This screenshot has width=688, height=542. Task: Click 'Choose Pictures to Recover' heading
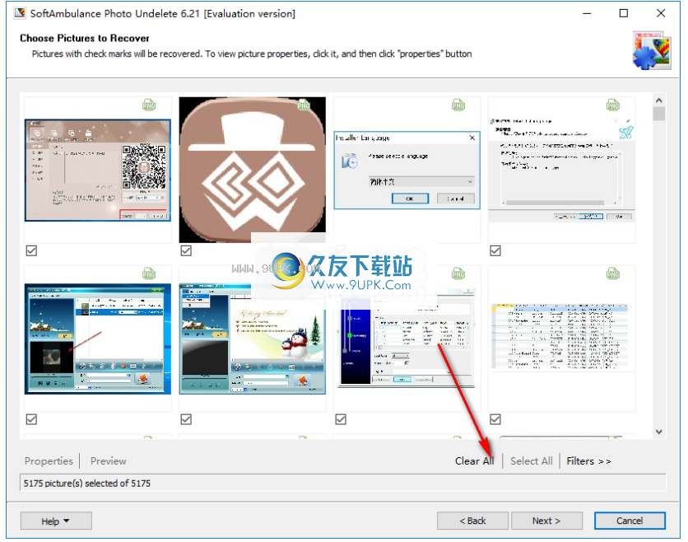click(x=85, y=38)
